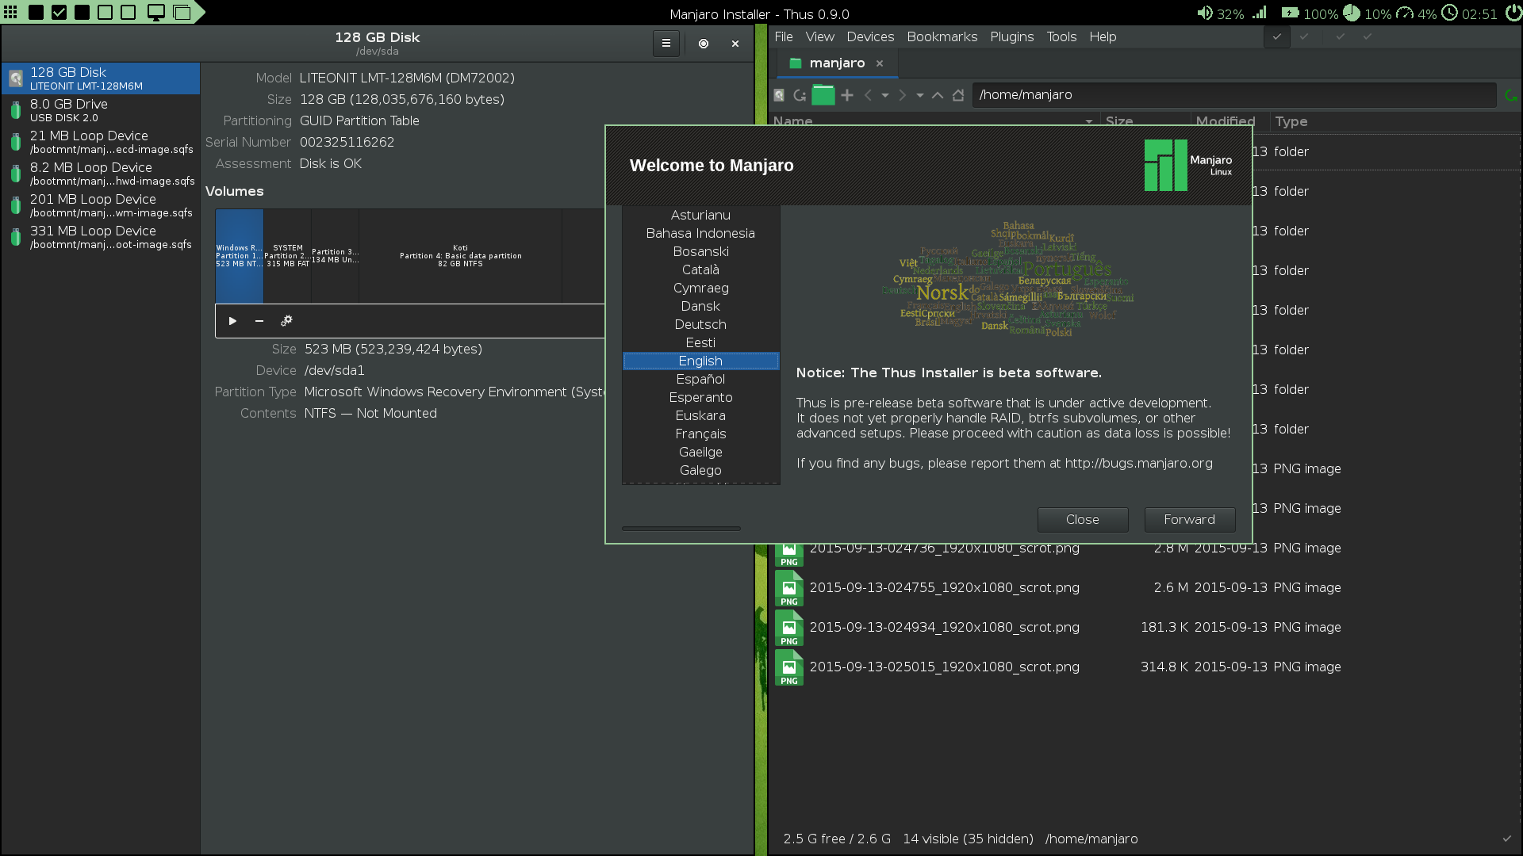Click the path input field in file manager

point(1237,95)
